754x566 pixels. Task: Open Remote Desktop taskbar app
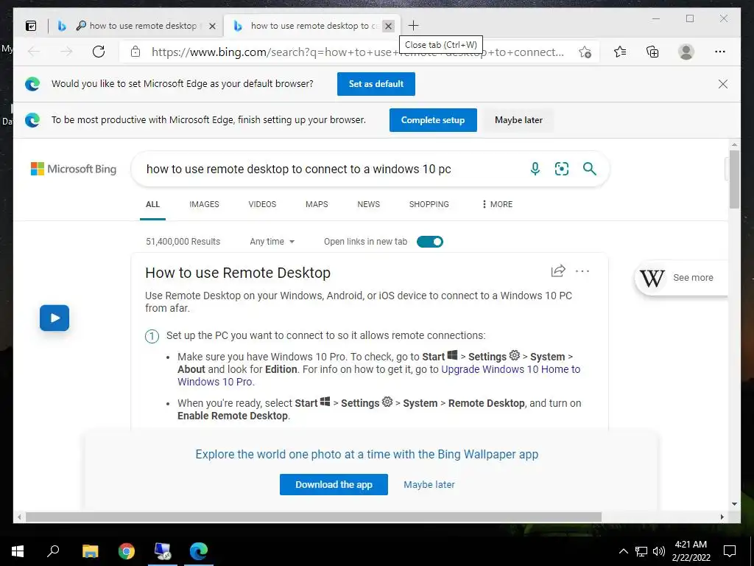click(x=163, y=551)
